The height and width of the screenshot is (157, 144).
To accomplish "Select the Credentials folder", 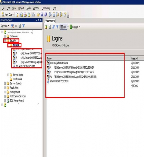I will [x=17, y=79].
